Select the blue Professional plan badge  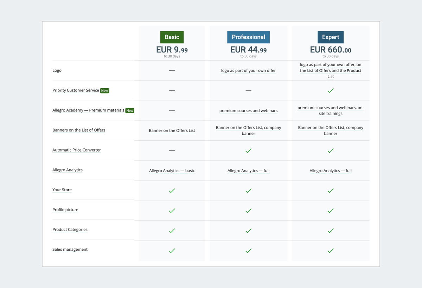(x=248, y=37)
